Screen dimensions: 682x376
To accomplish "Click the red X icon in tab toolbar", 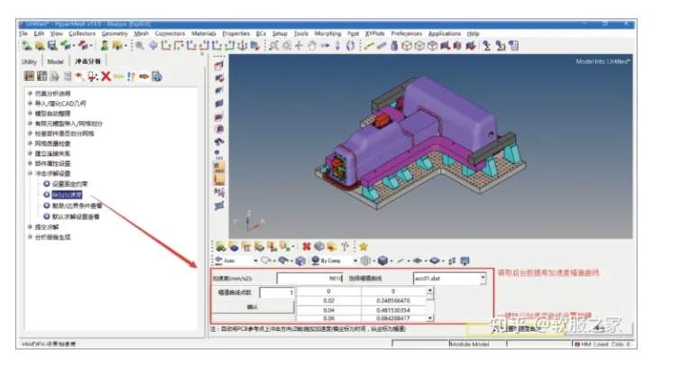I will (x=106, y=77).
